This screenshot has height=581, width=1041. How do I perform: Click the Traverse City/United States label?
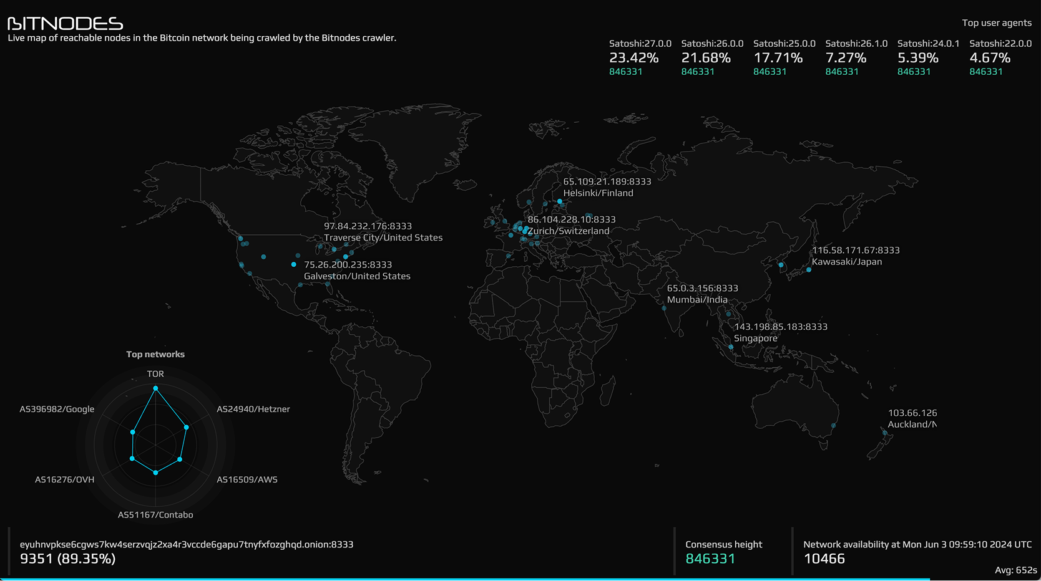point(383,238)
